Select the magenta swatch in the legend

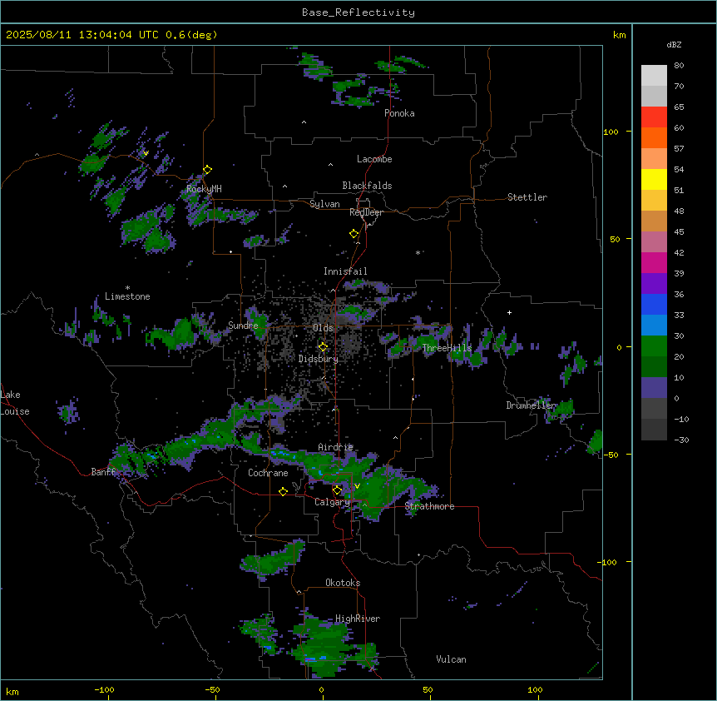tap(654, 262)
